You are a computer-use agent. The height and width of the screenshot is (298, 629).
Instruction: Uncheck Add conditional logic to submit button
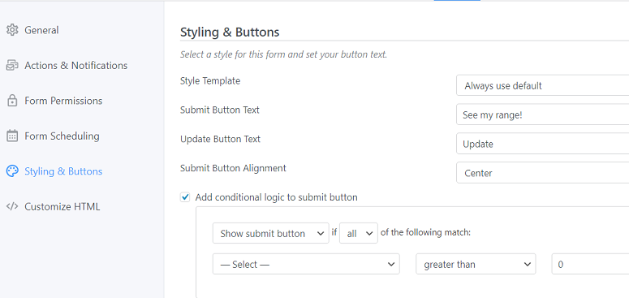185,197
